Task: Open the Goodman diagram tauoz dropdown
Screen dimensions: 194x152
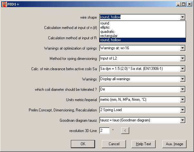Action: coord(183,120)
